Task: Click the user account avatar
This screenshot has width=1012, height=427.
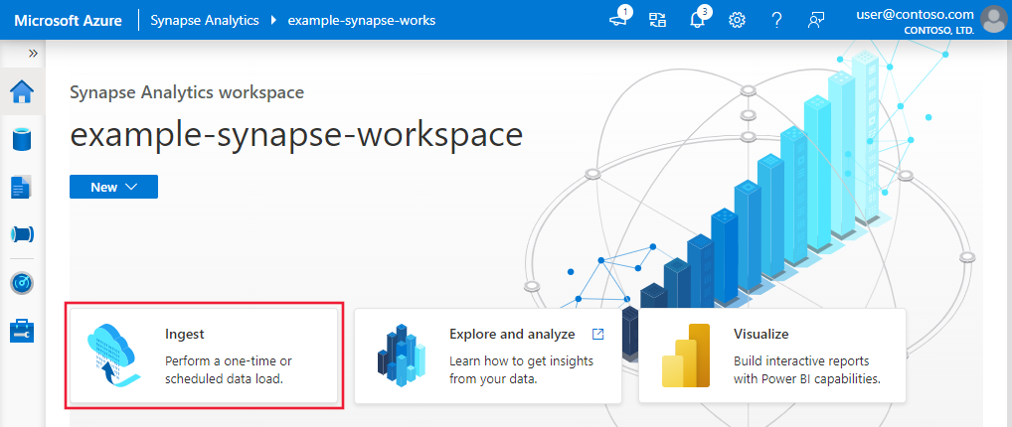Action: 993,20
